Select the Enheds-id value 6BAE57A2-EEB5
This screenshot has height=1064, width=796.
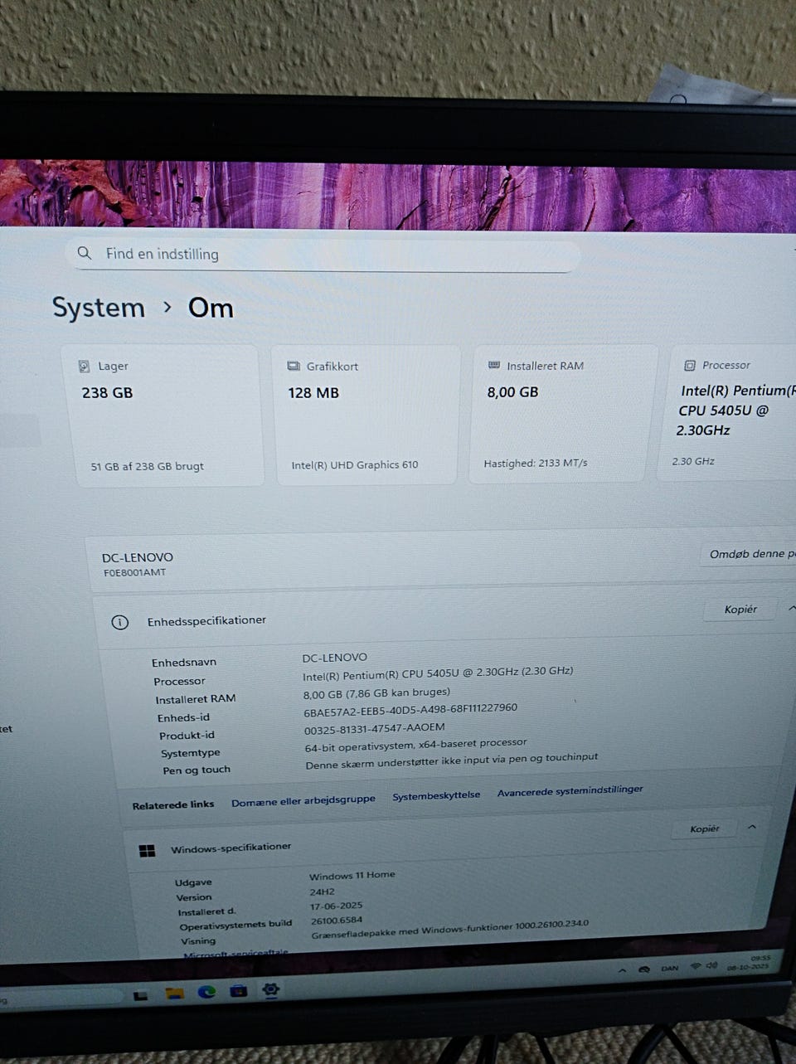pyautogui.click(x=410, y=710)
